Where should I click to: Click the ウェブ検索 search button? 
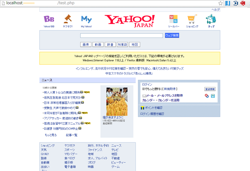point(172,36)
